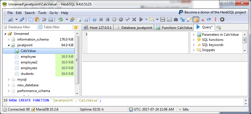Toggle the Stop on errors warning icon
Viewport: 251px width, 114px height.
pyautogui.click(x=196, y=19)
